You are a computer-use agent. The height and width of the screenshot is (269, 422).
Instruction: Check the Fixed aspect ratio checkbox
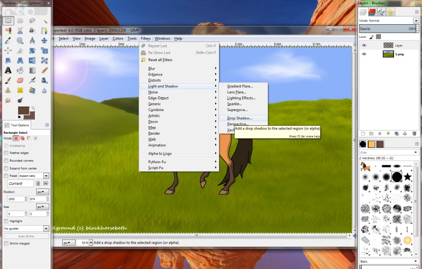6,176
